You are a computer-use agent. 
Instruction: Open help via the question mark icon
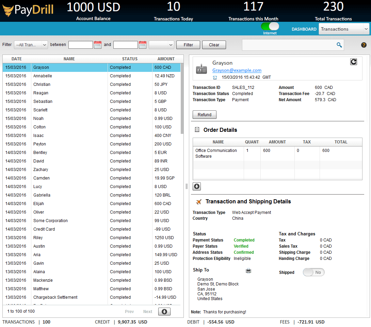coord(364,45)
